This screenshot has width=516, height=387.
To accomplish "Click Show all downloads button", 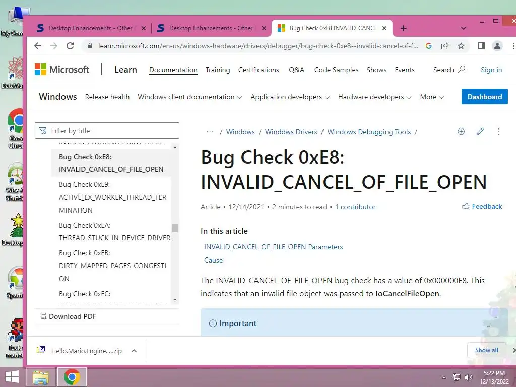I will 486,350.
